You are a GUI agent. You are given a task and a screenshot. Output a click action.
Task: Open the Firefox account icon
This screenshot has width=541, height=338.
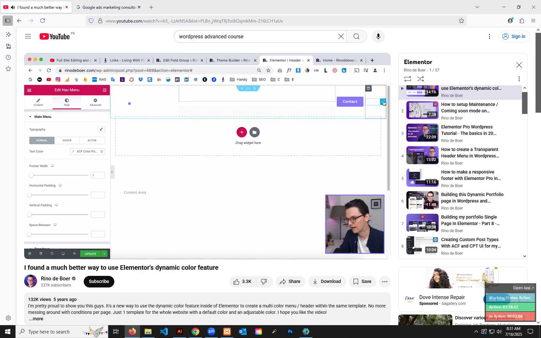click(510, 21)
